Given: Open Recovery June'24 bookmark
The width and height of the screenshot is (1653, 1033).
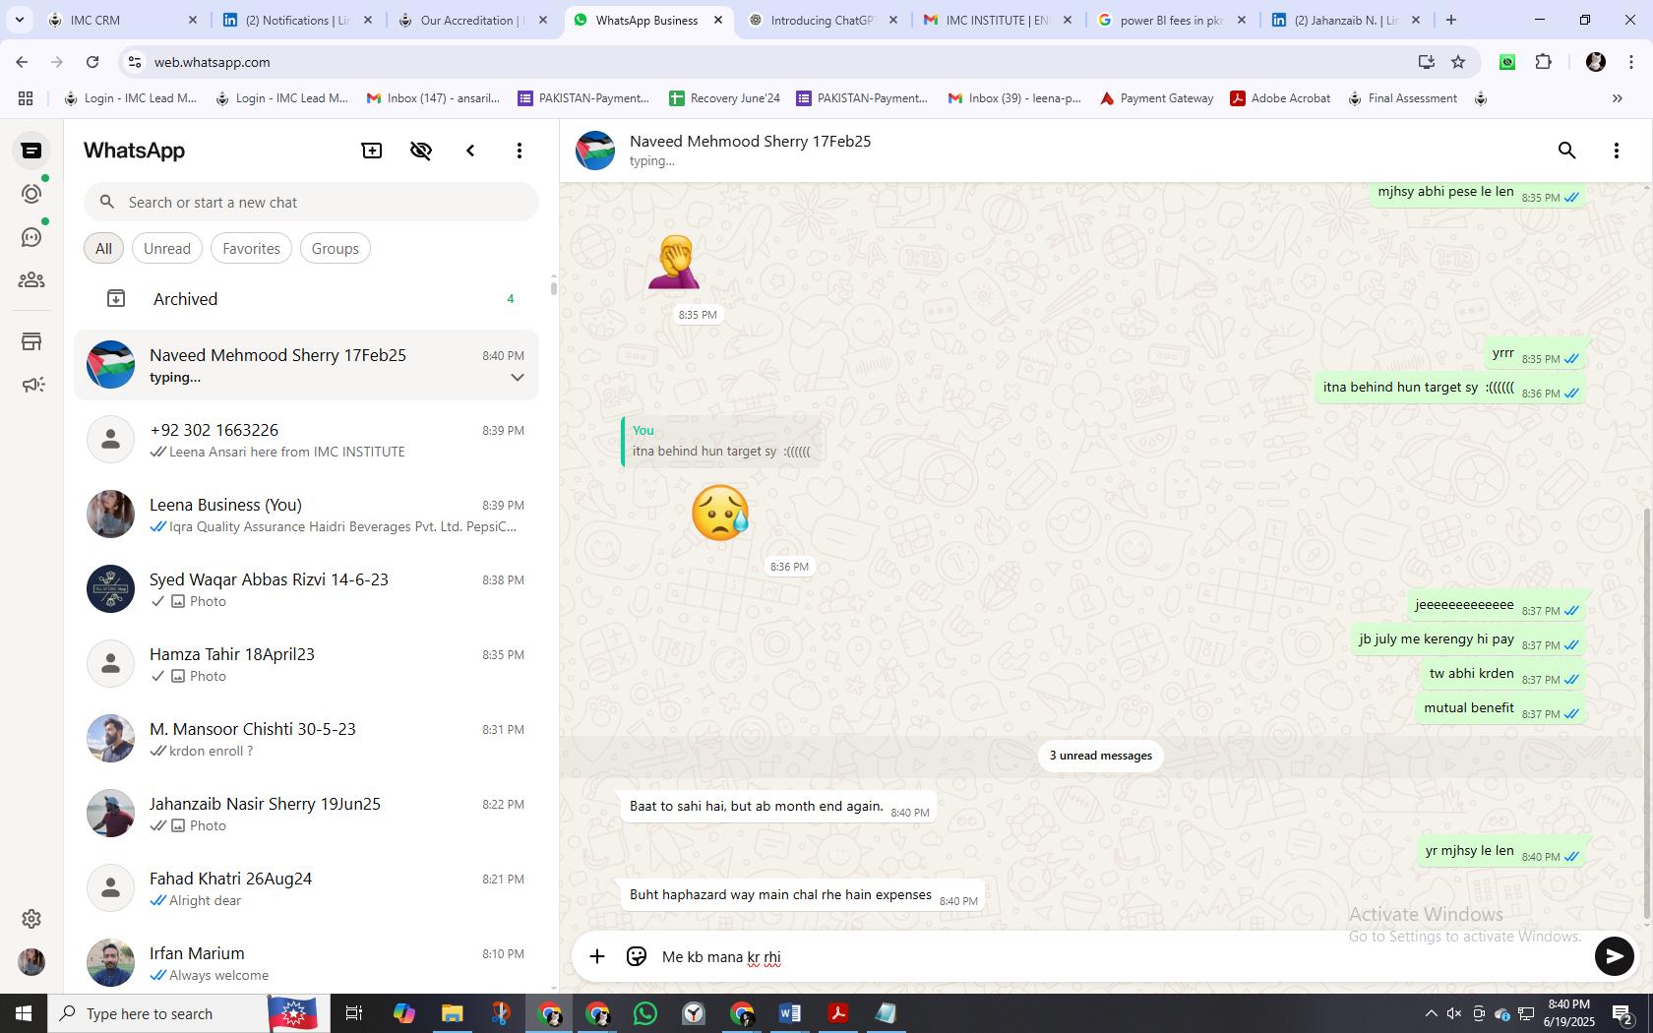Looking at the screenshot, I should click(724, 98).
